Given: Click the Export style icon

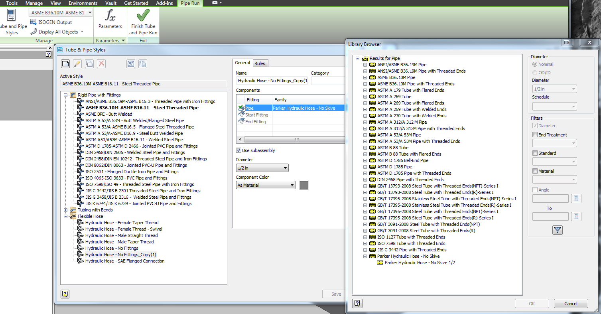Looking at the screenshot, I should click(143, 63).
